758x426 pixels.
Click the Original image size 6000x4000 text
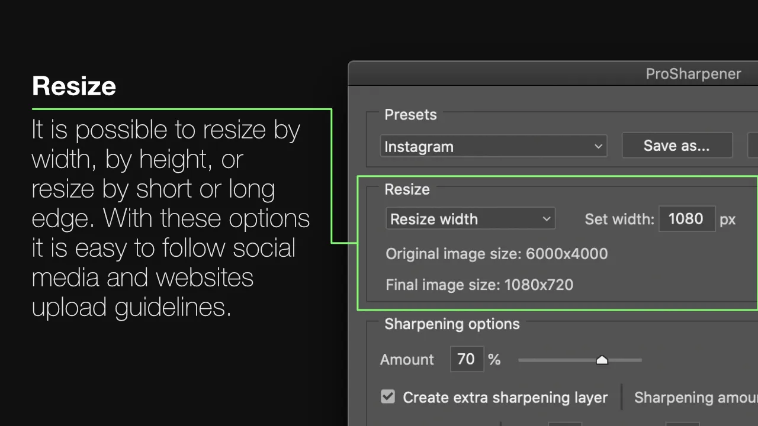tap(497, 253)
